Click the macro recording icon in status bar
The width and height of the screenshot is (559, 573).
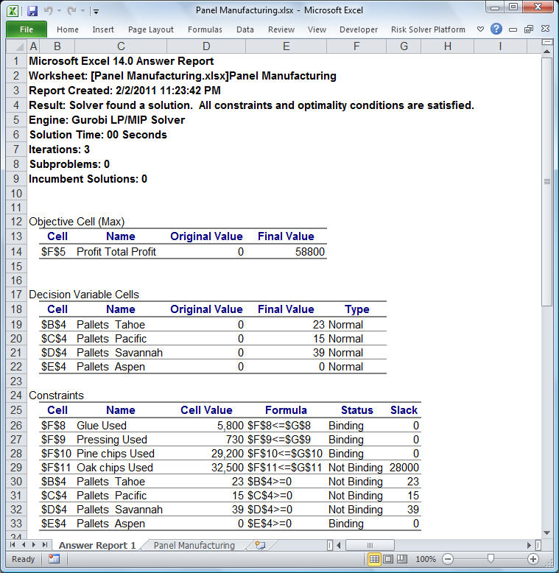pos(54,559)
